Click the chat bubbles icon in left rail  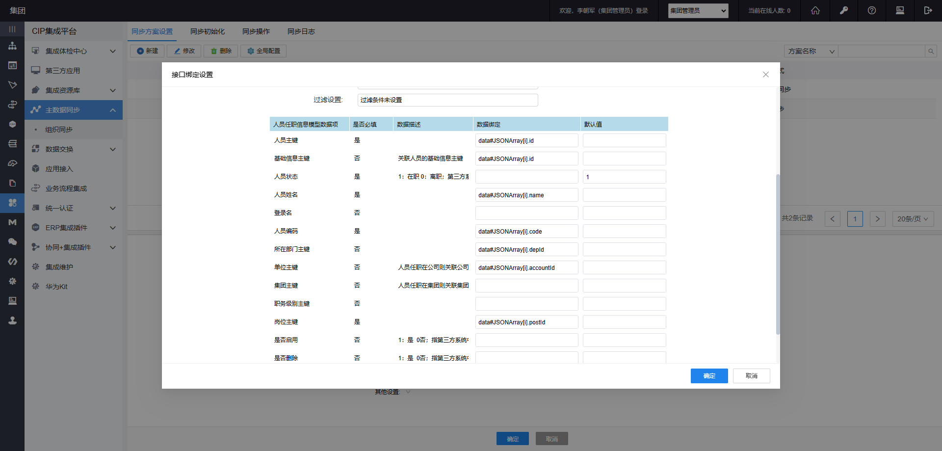click(x=12, y=242)
